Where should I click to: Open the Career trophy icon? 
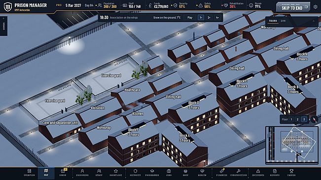(291, 171)
